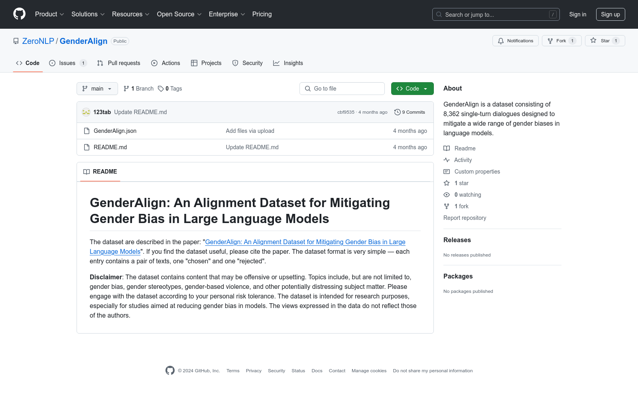The image size is (638, 399).
Task: Click the 1 star link in sidebar
Action: (x=456, y=183)
